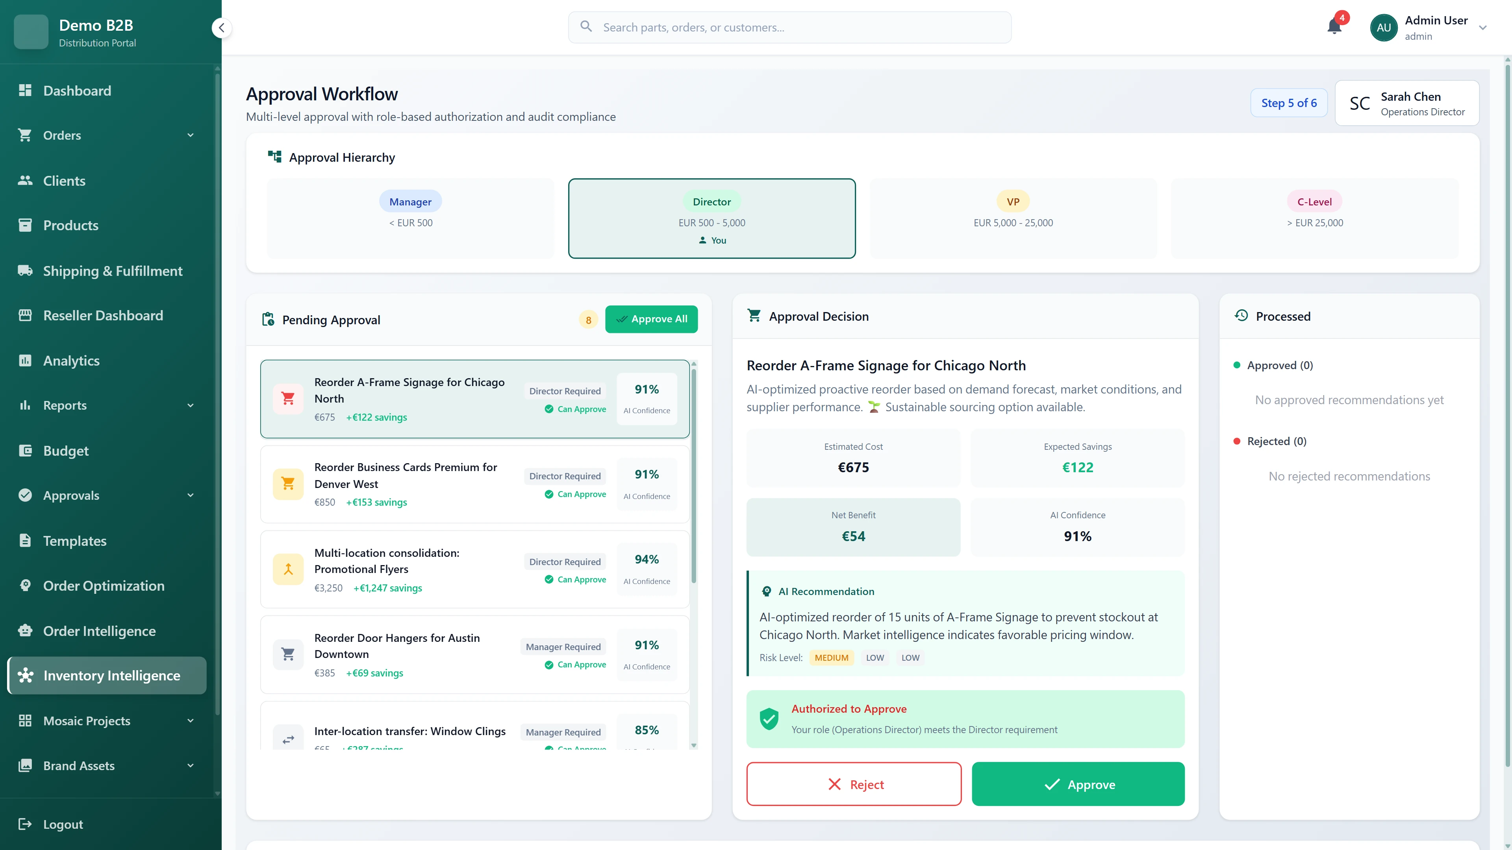Open Dashboard from the sidebar
1512x850 pixels.
click(77, 91)
